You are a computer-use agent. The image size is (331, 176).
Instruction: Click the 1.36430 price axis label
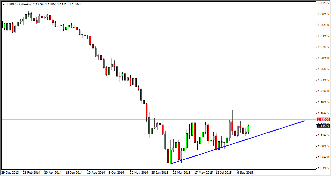(324, 25)
